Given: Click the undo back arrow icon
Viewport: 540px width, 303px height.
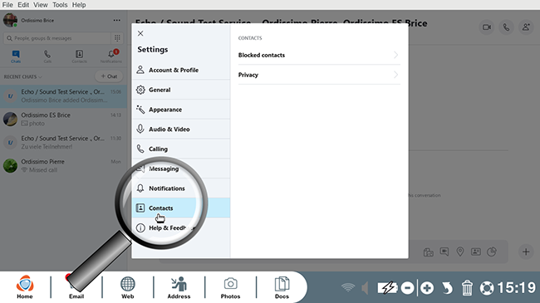Looking at the screenshot, I should [447, 288].
